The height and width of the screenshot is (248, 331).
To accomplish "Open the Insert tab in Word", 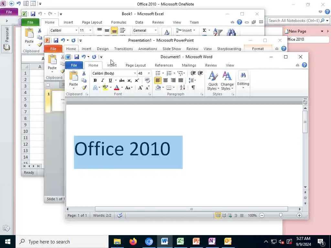I will (112, 65).
